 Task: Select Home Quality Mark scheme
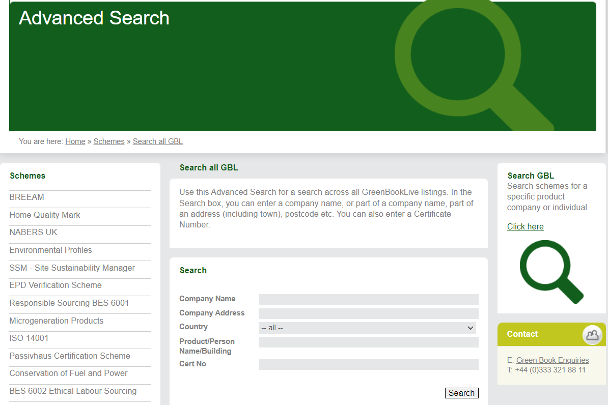45,215
